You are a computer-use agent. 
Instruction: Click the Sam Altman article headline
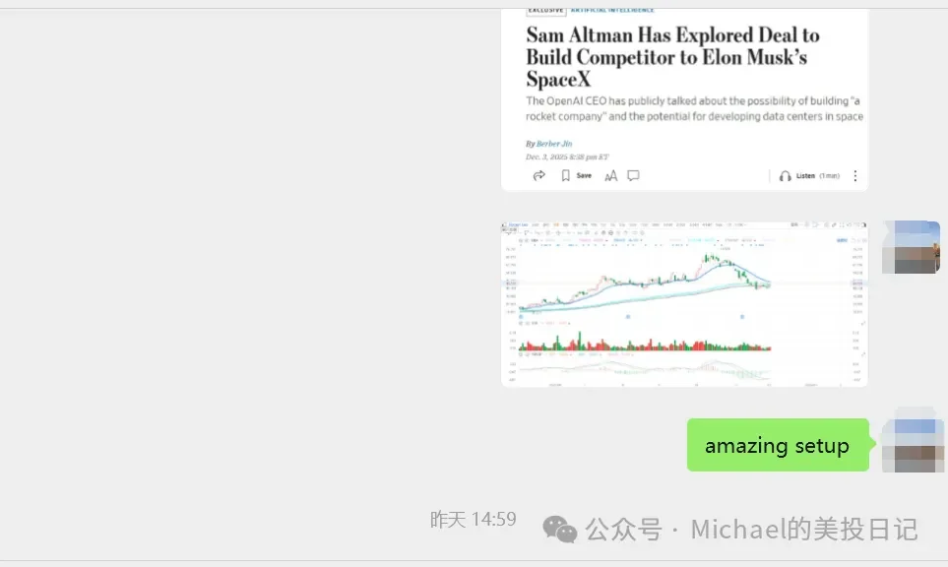click(x=671, y=57)
